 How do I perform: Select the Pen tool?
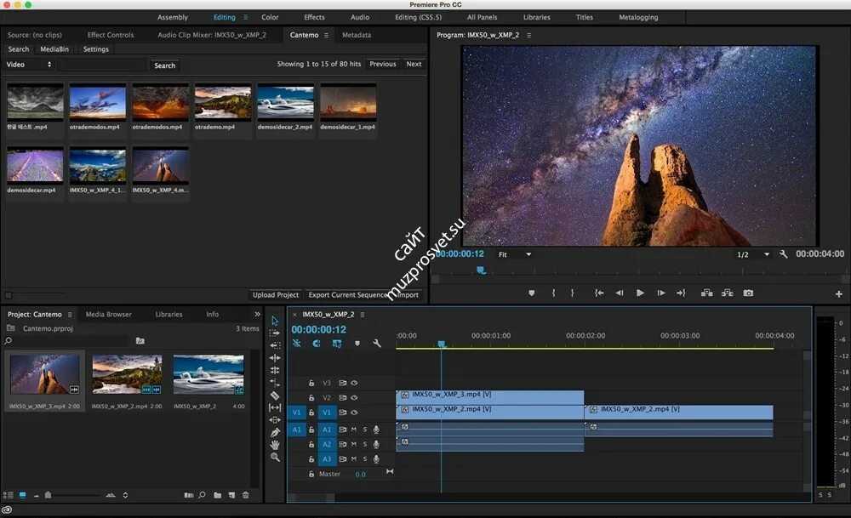pos(275,432)
